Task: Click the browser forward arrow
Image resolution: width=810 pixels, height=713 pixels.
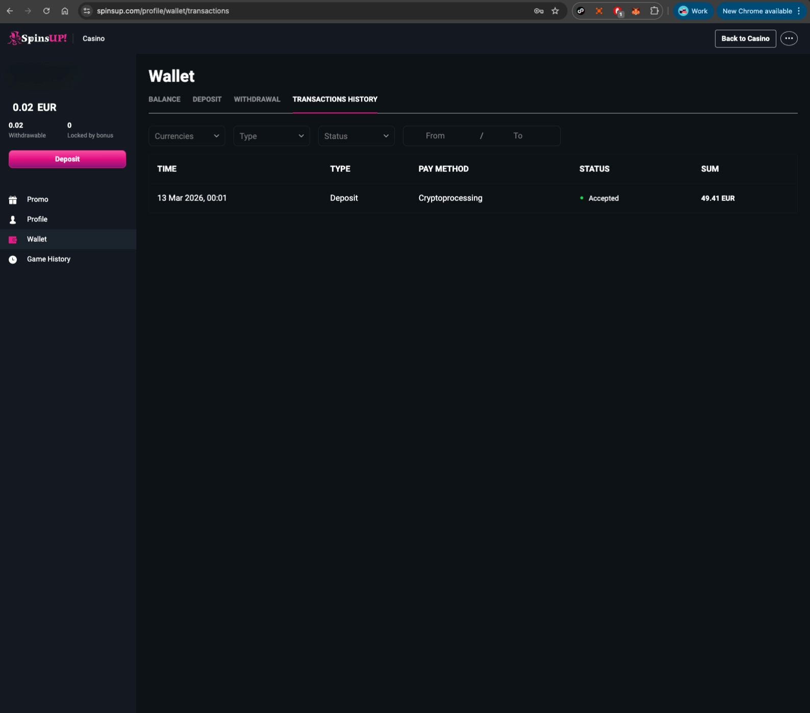Action: tap(28, 11)
